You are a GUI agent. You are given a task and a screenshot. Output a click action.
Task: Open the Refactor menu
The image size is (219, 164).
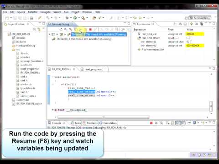pyautogui.click(x=33, y=12)
